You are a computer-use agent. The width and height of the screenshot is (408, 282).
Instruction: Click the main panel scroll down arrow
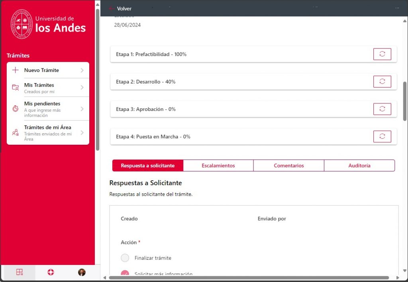405,270
